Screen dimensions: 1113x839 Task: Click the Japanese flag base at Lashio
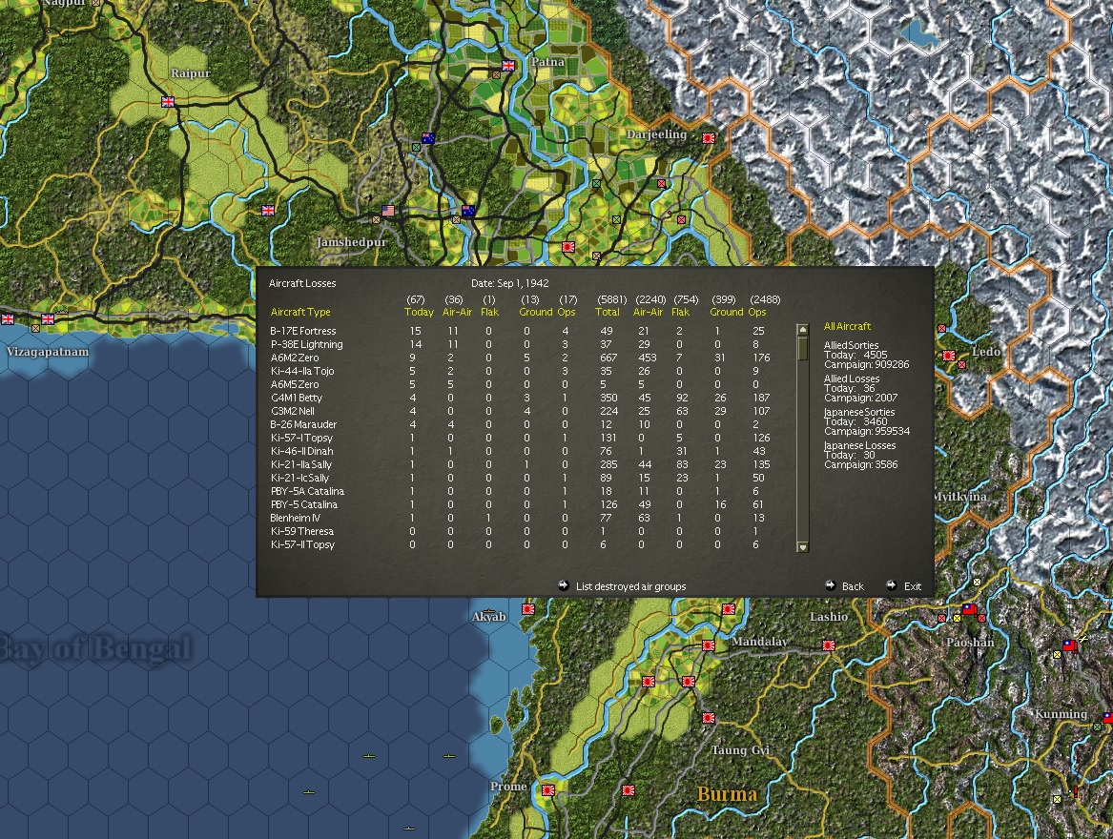click(829, 645)
